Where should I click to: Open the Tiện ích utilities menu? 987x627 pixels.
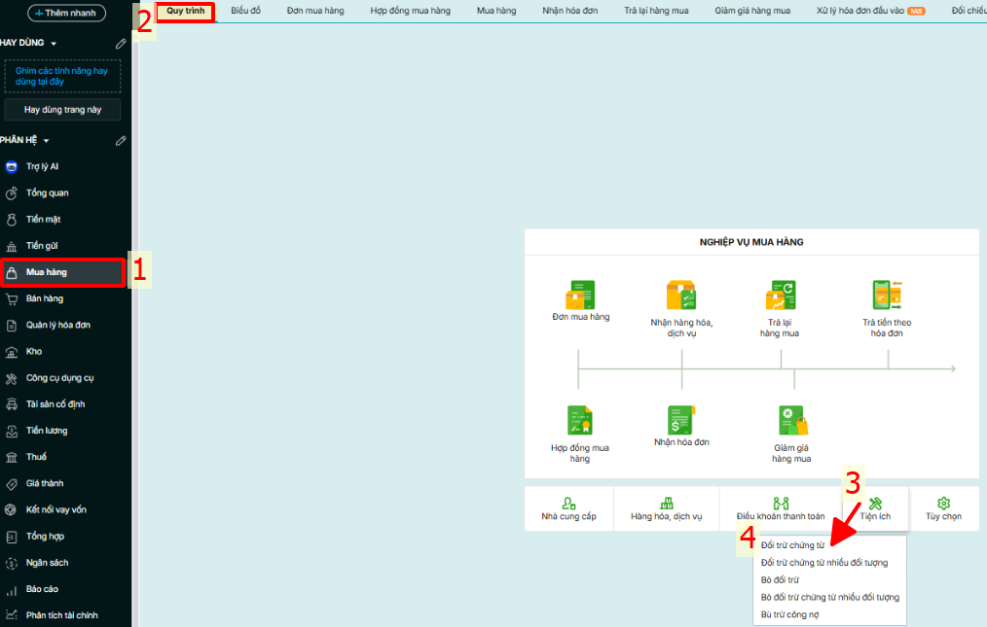click(x=876, y=508)
